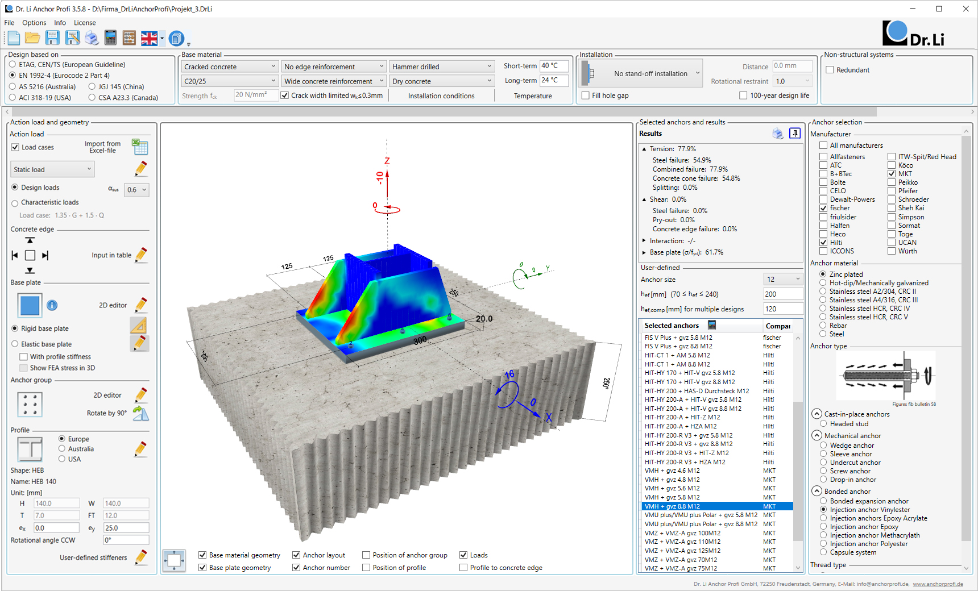The image size is (978, 591).
Task: Expand the Interaction results row
Action: click(644, 241)
